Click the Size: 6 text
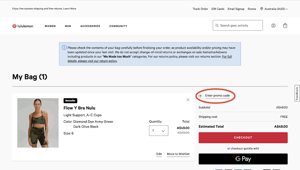This screenshot has width=300, height=170. tap(68, 133)
